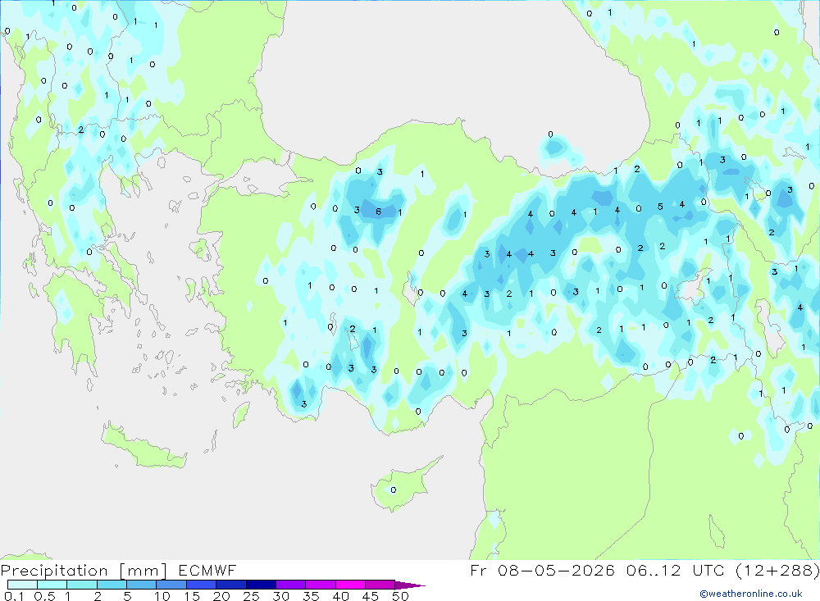This screenshot has height=601, width=820.
Task: Click the date text '08-05-2026'
Action: click(557, 570)
